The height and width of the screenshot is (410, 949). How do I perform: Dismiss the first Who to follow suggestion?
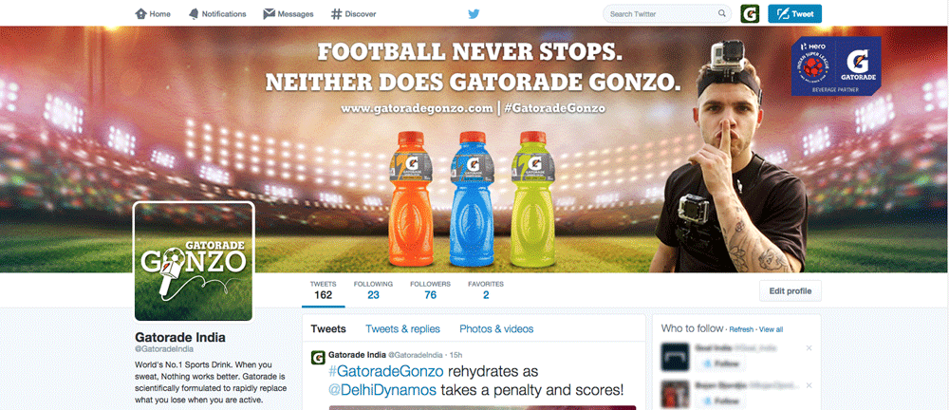click(809, 349)
